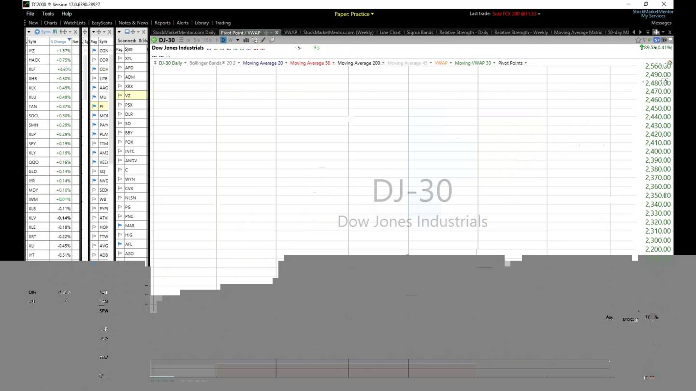This screenshot has width=696, height=391.
Task: Click the Syms plus button in watchlist panel
Action: pyautogui.click(x=43, y=32)
